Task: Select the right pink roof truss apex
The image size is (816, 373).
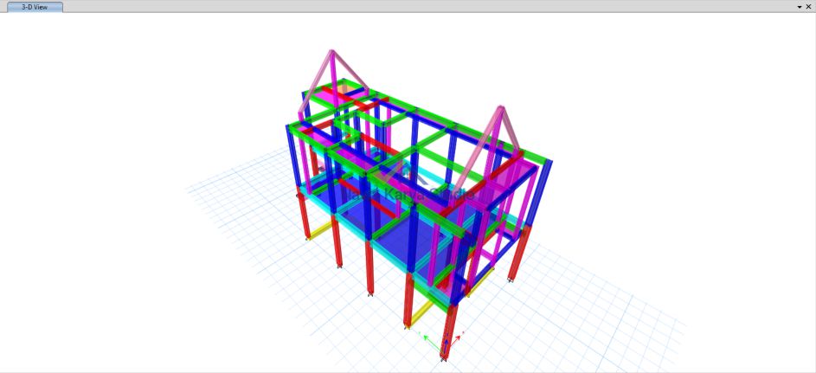Action: pos(500,109)
